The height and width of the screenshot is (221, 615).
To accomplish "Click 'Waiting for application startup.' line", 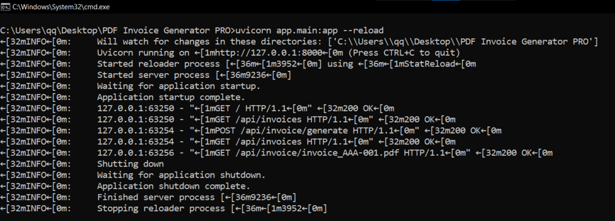I will [130, 86].
